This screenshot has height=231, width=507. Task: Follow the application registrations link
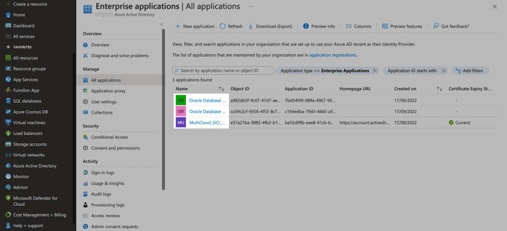[333, 55]
